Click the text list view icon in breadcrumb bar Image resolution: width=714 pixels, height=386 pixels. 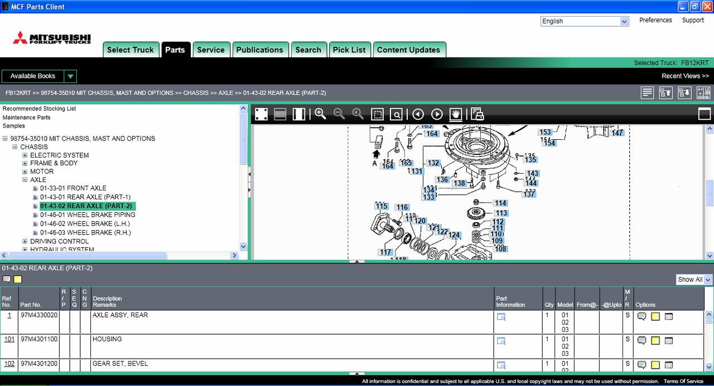click(647, 93)
